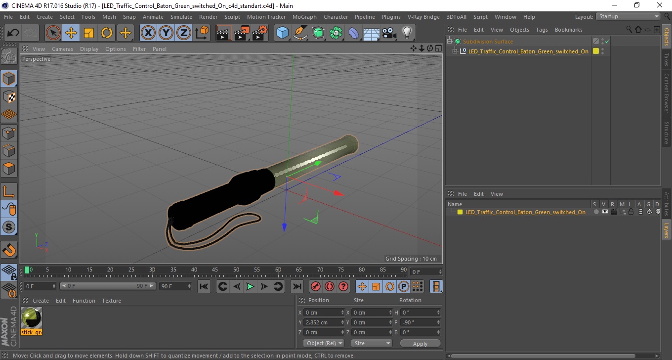The image size is (672, 360).
Task: Open viewport Display menu
Action: 89,49
